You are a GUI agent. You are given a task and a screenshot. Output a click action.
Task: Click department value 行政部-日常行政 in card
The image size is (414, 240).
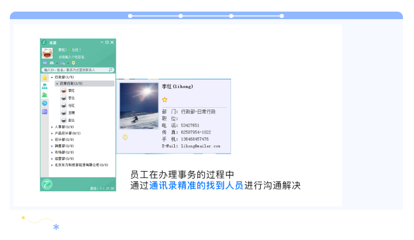coord(198,112)
